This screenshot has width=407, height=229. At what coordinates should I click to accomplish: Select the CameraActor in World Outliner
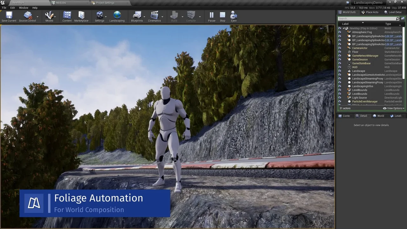[x=360, y=48]
